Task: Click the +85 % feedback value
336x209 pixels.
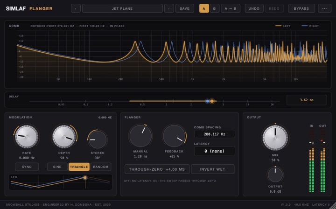Action: [x=174, y=156]
